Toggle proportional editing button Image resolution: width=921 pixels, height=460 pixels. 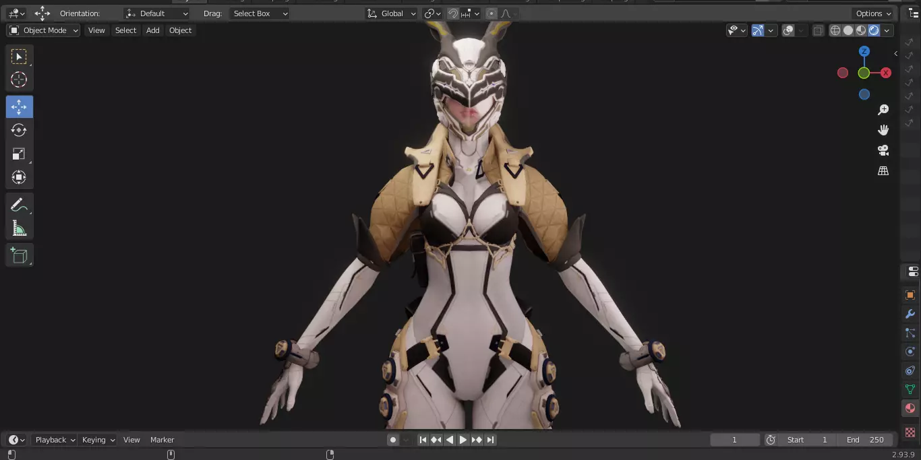tap(492, 13)
